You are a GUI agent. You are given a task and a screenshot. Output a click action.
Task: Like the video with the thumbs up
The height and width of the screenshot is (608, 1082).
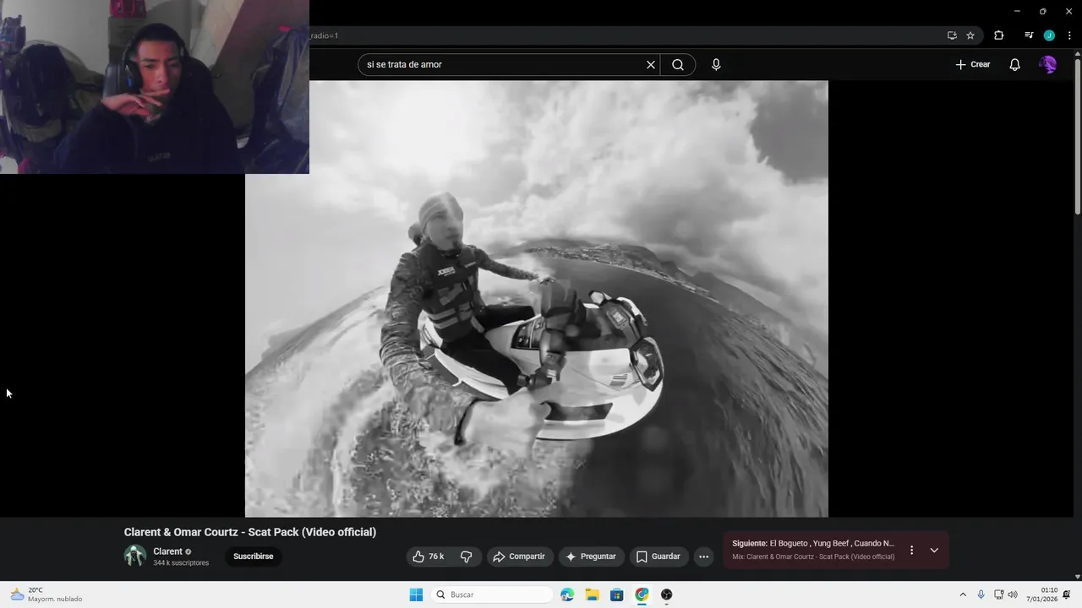(x=429, y=556)
